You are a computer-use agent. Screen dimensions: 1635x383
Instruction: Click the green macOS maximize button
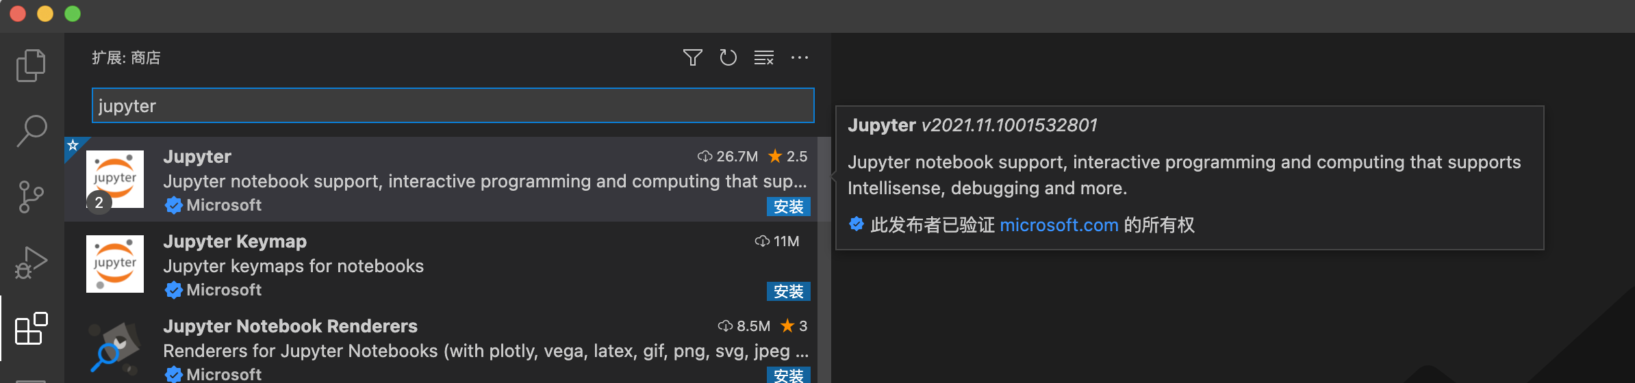tap(73, 14)
